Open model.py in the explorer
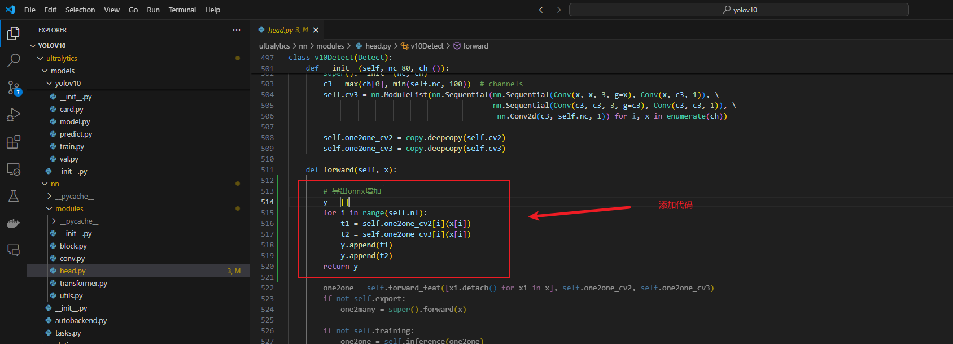Image resolution: width=953 pixels, height=344 pixels. pyautogui.click(x=138, y=121)
